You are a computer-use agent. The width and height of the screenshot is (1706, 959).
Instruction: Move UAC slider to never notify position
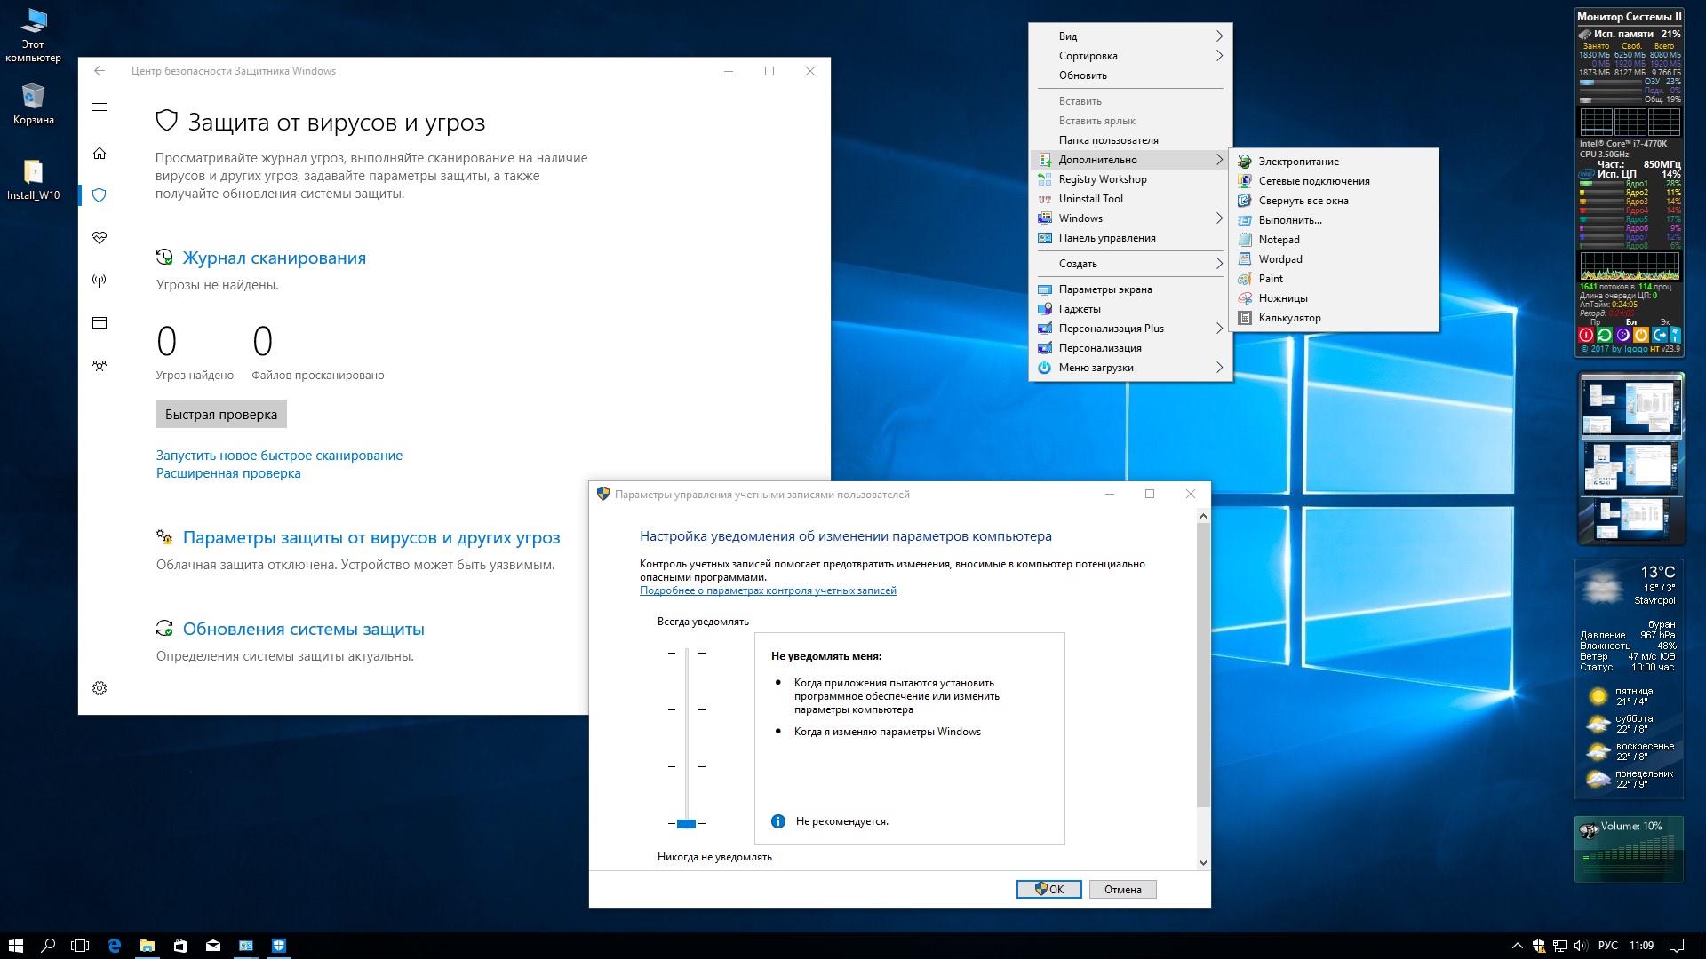(682, 822)
